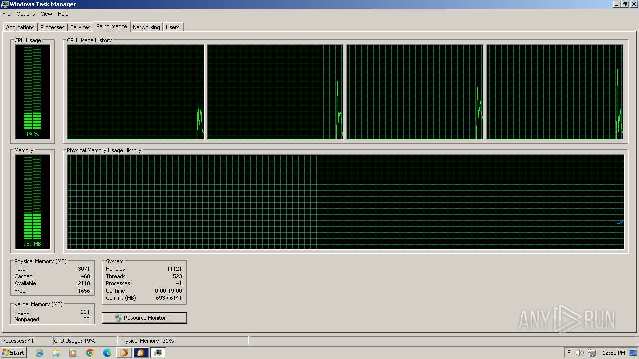Click the fourth CPU usage history graph
The height and width of the screenshot is (359, 639).
(555, 92)
